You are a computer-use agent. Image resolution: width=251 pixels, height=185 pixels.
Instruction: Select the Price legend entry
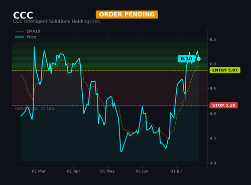tap(26, 37)
